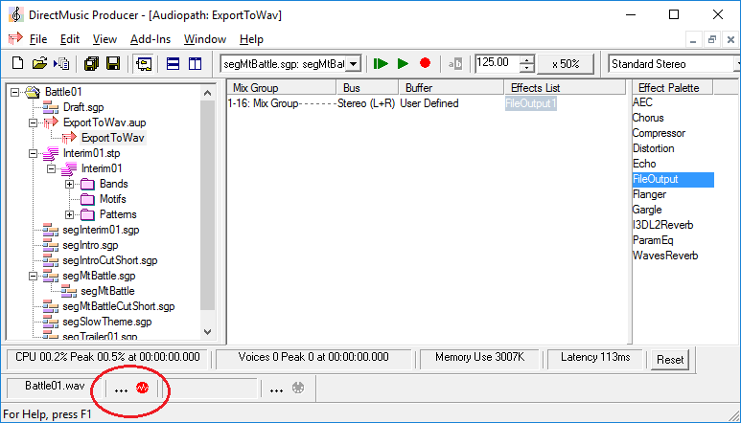Increase tempo with the up spinner arrow

point(526,59)
